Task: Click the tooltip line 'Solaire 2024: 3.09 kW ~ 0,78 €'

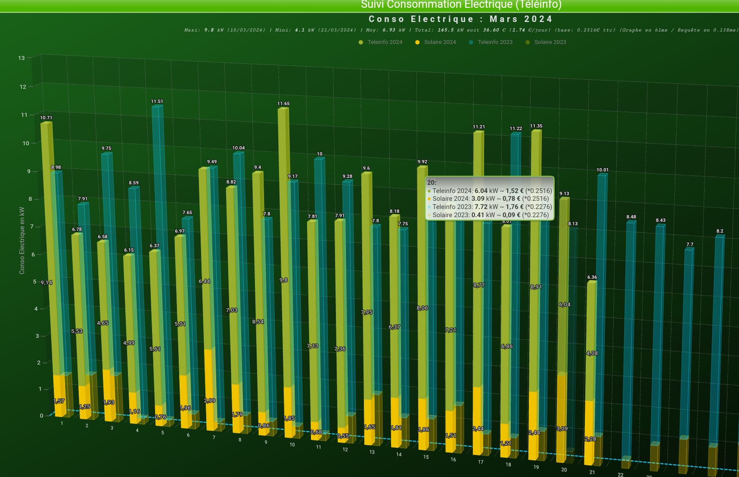Action: (x=488, y=199)
